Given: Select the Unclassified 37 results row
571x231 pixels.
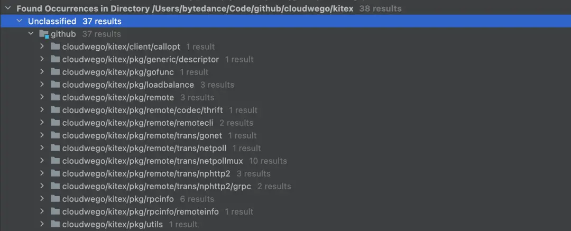Looking at the screenshot, I should (x=75, y=21).
